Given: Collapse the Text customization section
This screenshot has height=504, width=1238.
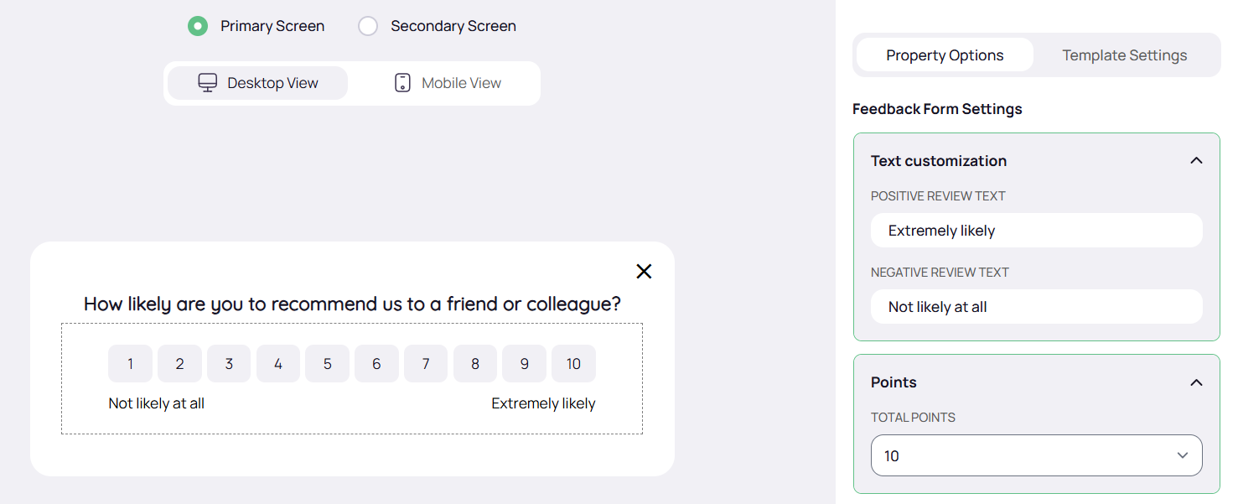Looking at the screenshot, I should (1196, 161).
